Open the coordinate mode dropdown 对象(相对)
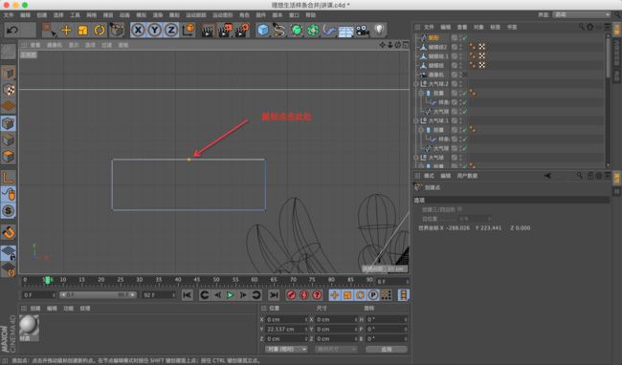This screenshot has width=622, height=365. point(286,349)
